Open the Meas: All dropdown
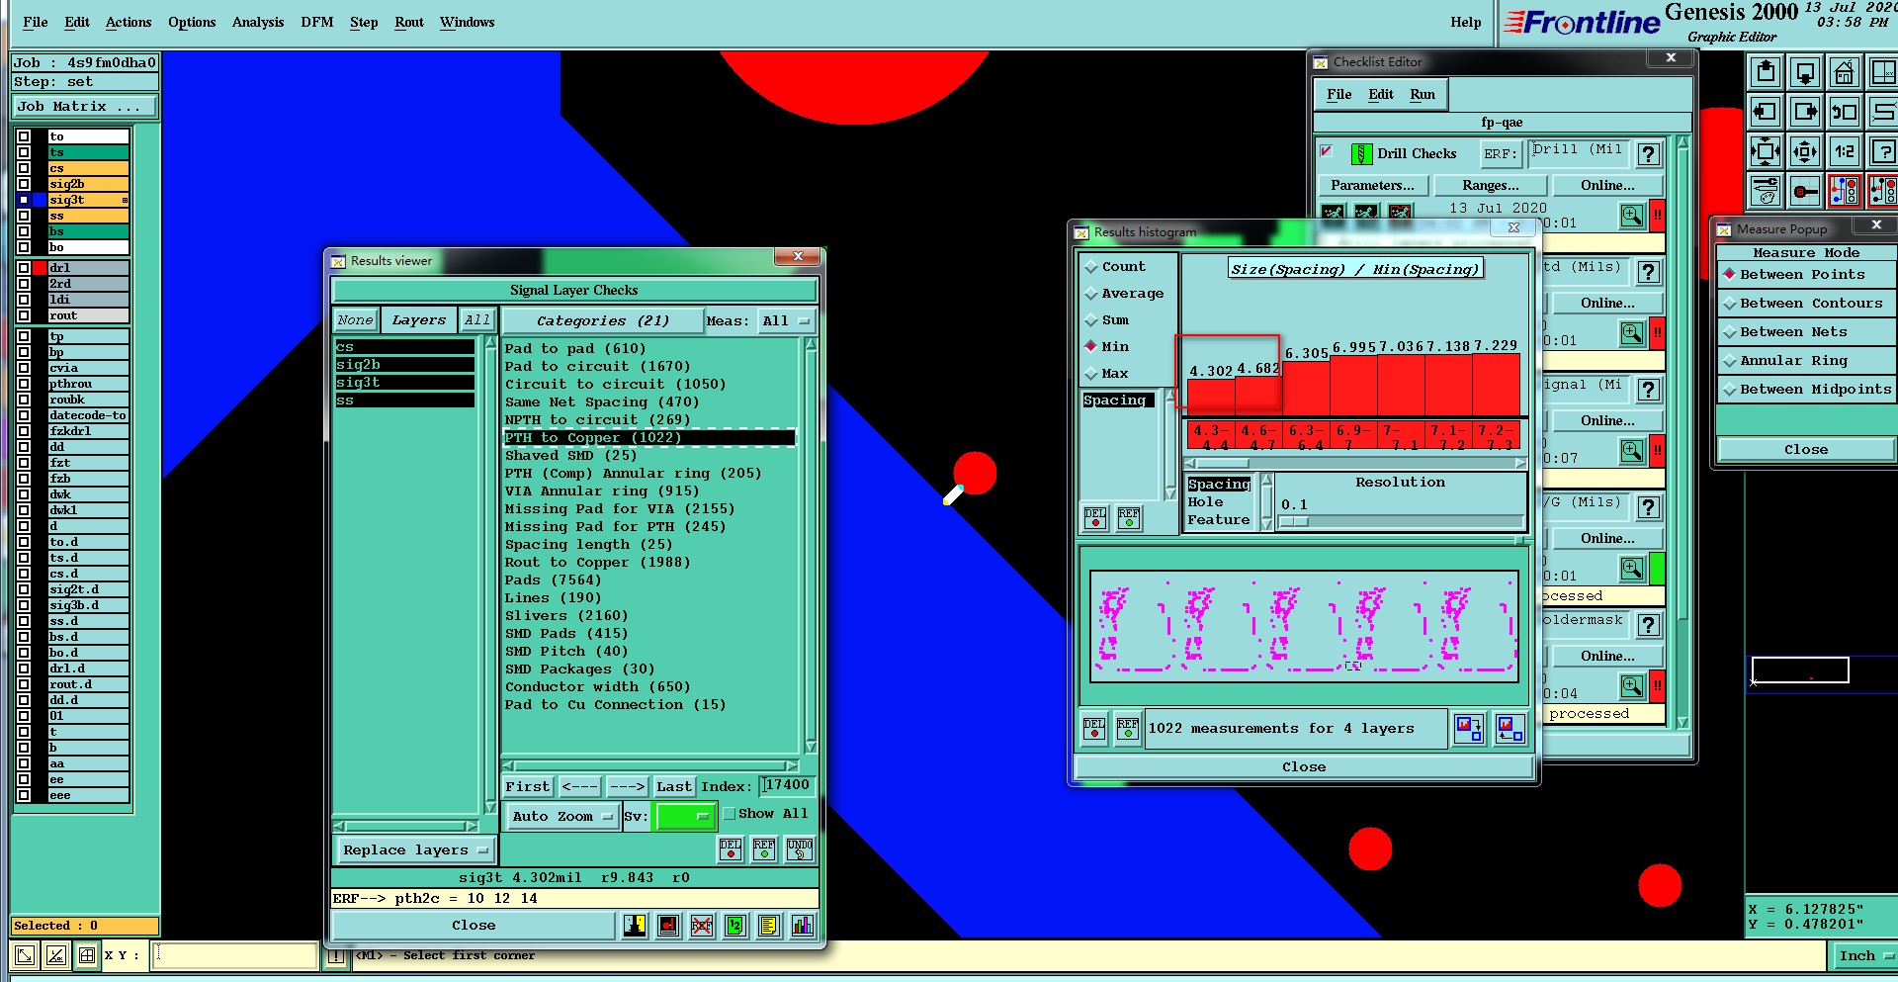Image resolution: width=1898 pixels, height=982 pixels. 786,321
